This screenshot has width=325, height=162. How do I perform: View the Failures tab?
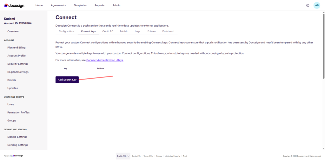151,31
